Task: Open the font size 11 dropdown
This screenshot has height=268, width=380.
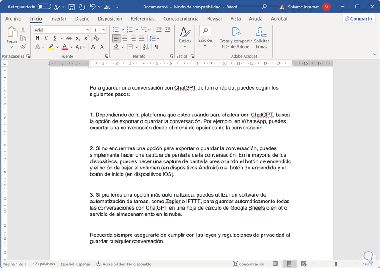Action: tap(104, 30)
